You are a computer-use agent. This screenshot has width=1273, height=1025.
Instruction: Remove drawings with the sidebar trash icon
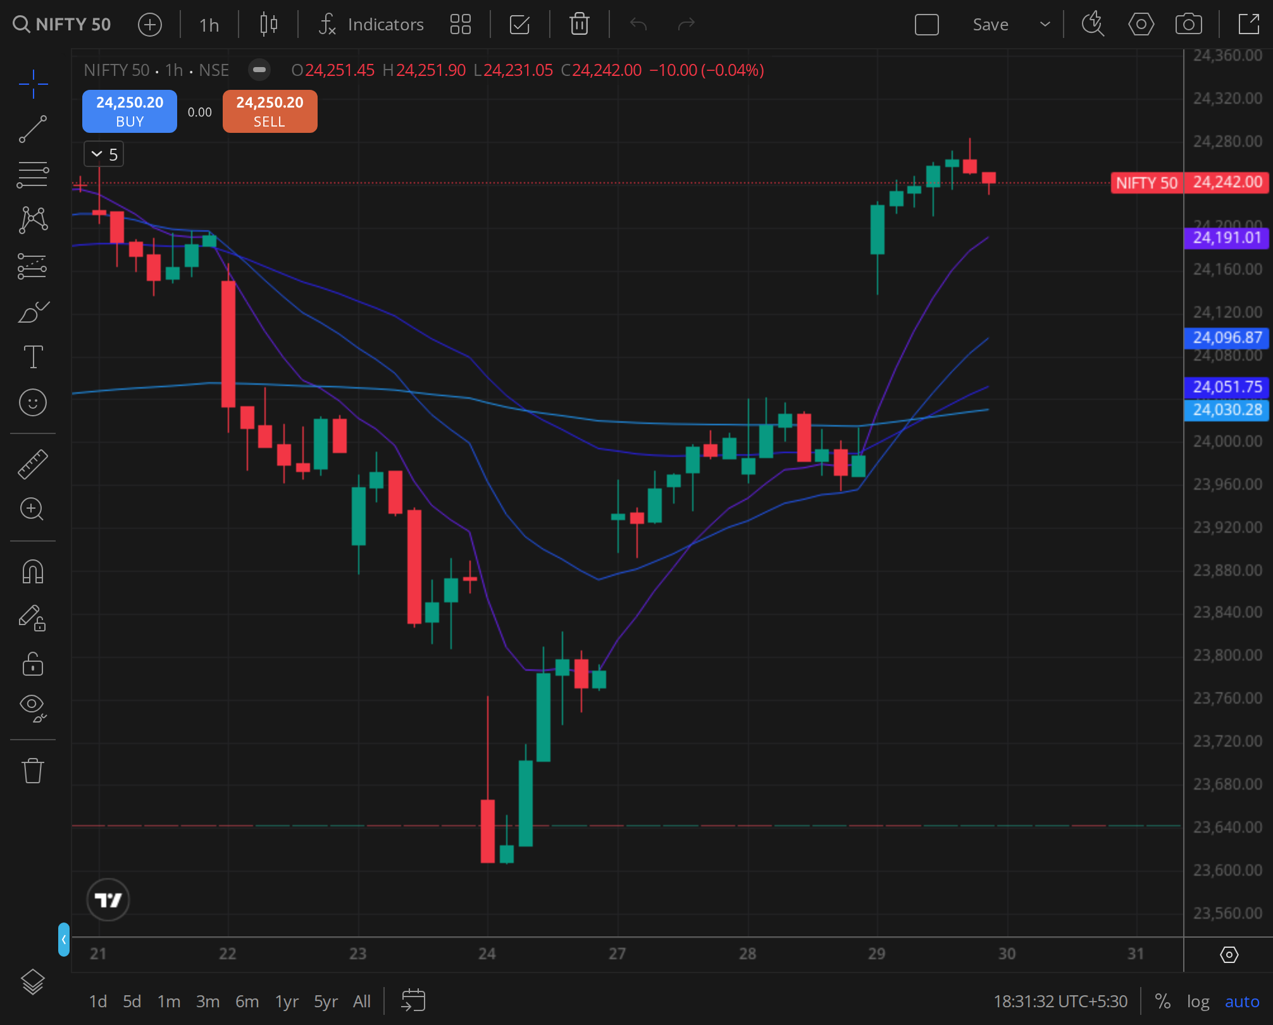(x=33, y=771)
